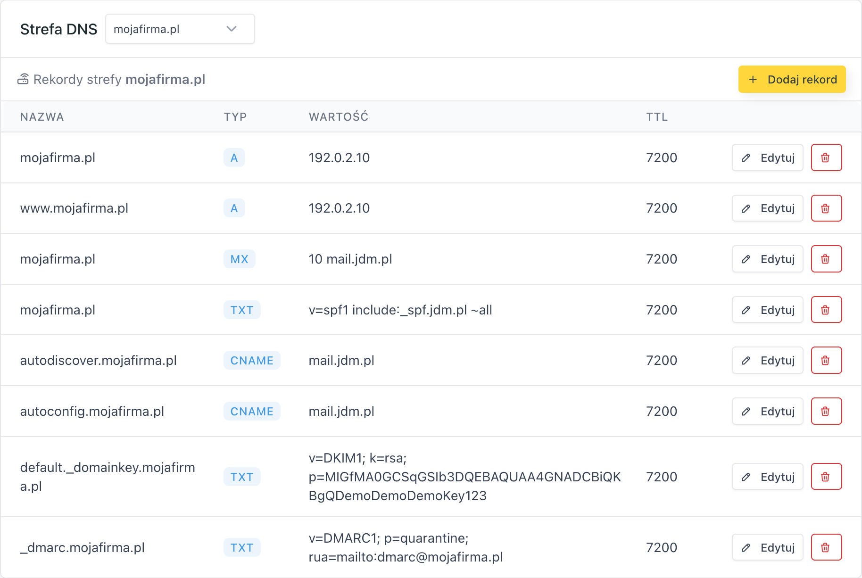
Task: Edit the SPF TXT record
Action: pos(767,310)
